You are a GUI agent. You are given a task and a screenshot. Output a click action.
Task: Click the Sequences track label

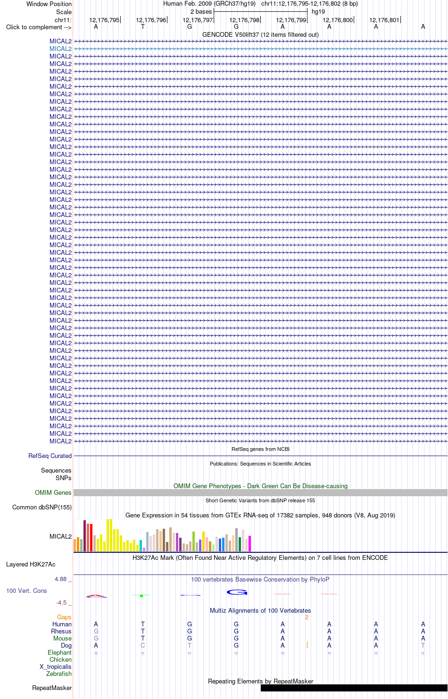tap(56, 470)
